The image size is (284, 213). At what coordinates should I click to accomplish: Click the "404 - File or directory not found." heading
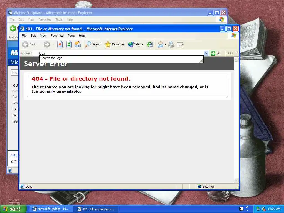(81, 79)
